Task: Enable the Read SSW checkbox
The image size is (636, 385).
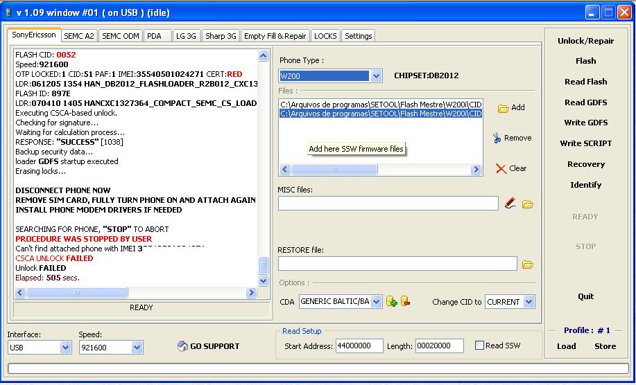Action: click(479, 346)
